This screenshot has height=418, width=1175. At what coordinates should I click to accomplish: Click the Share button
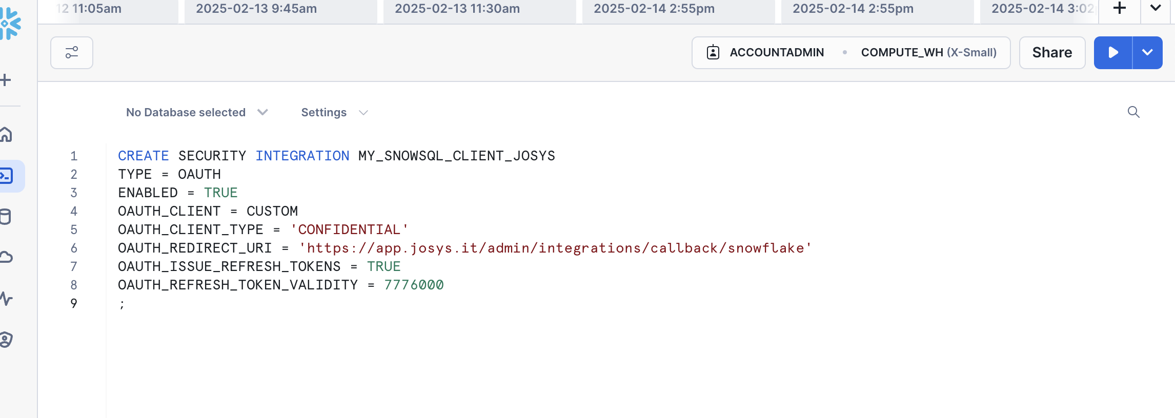point(1052,53)
